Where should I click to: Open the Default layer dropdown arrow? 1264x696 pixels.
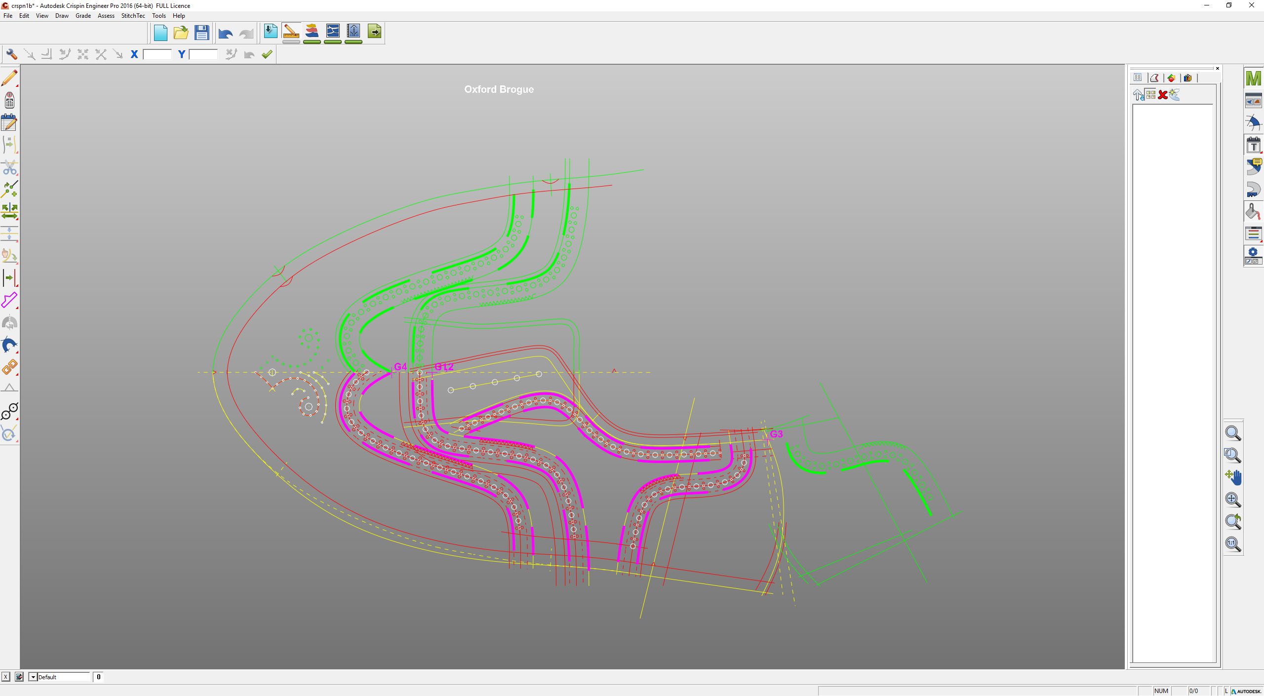tap(33, 677)
